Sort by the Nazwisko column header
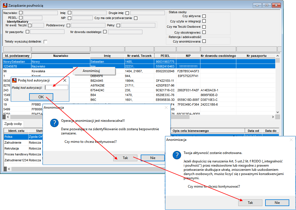The height and width of the screenshot is (210, 296). click(61, 56)
